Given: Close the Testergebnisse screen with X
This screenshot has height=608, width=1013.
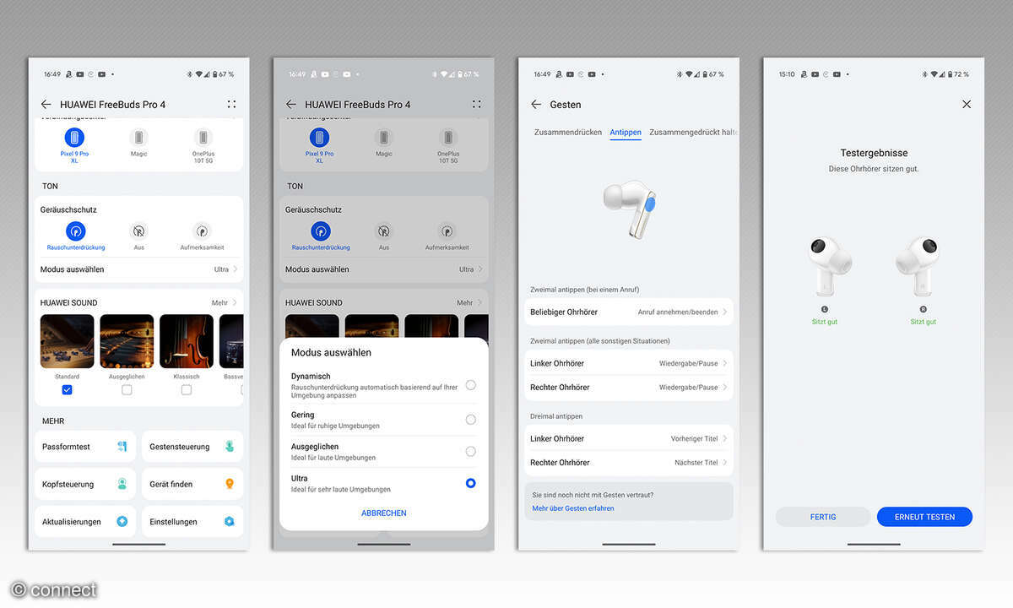Looking at the screenshot, I should (967, 105).
